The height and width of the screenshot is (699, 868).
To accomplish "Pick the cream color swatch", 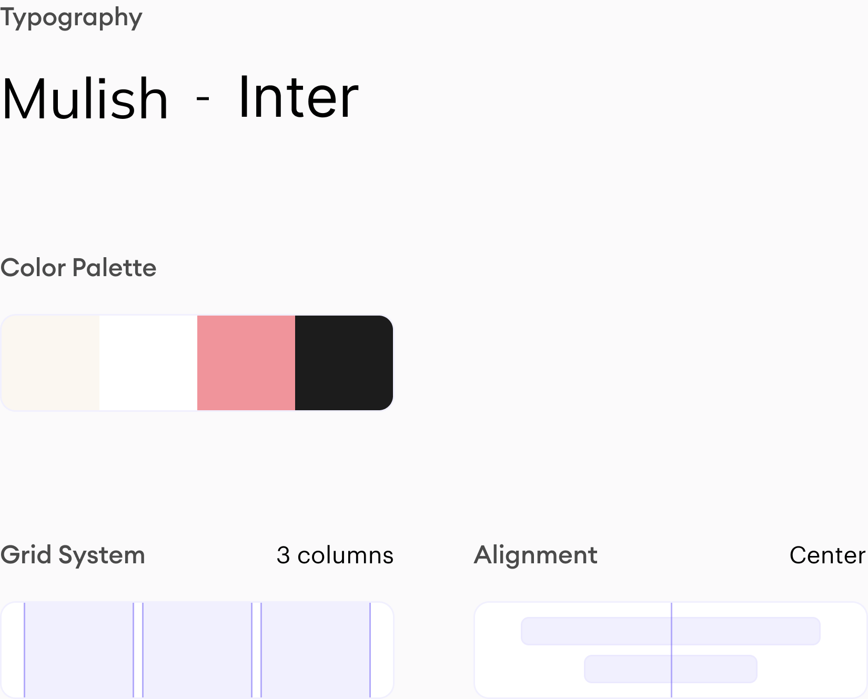I will coord(51,363).
